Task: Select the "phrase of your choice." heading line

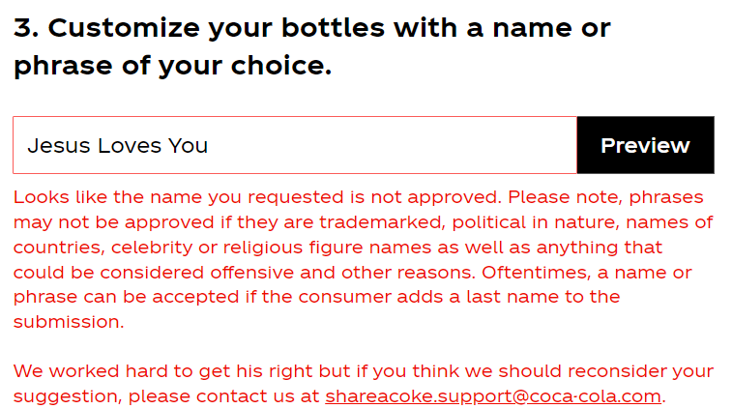Action: [x=172, y=68]
